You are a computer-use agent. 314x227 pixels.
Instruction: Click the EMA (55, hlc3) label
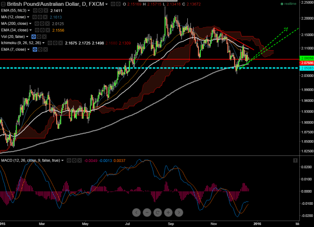pos(14,10)
